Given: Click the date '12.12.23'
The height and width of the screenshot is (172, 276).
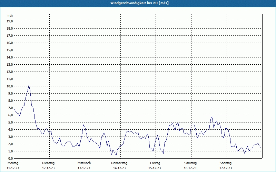Looking at the screenshot, I should pos(48,168).
